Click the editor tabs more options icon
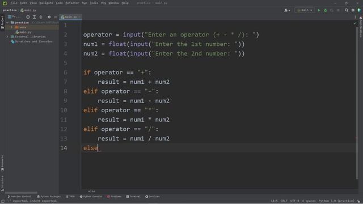 click(355, 17)
